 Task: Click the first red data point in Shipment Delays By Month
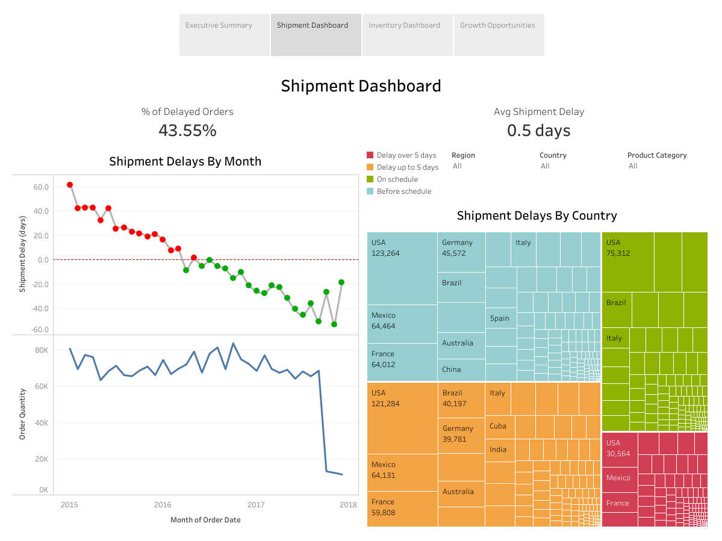click(70, 185)
